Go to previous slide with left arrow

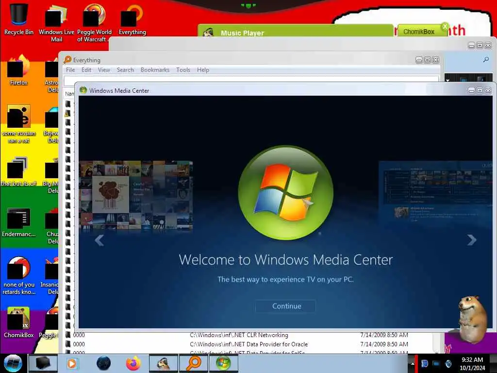click(x=99, y=240)
